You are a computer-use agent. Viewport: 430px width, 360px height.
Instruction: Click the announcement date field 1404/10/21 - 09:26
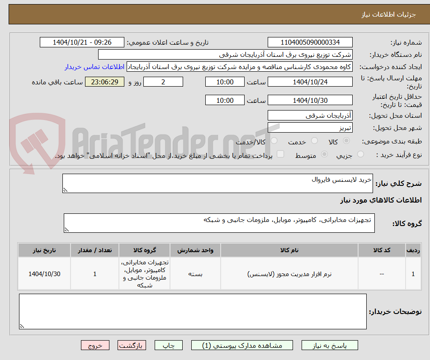click(x=82, y=42)
